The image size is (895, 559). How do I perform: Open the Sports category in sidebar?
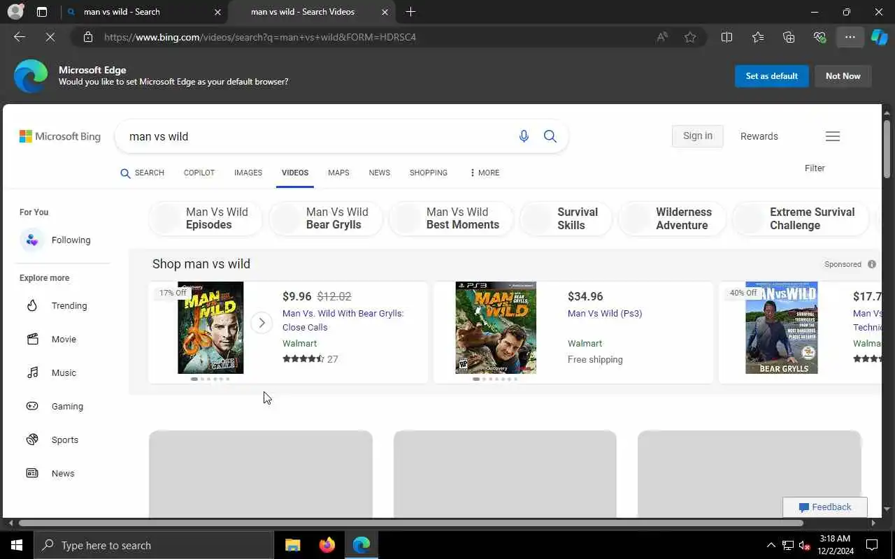click(52, 440)
